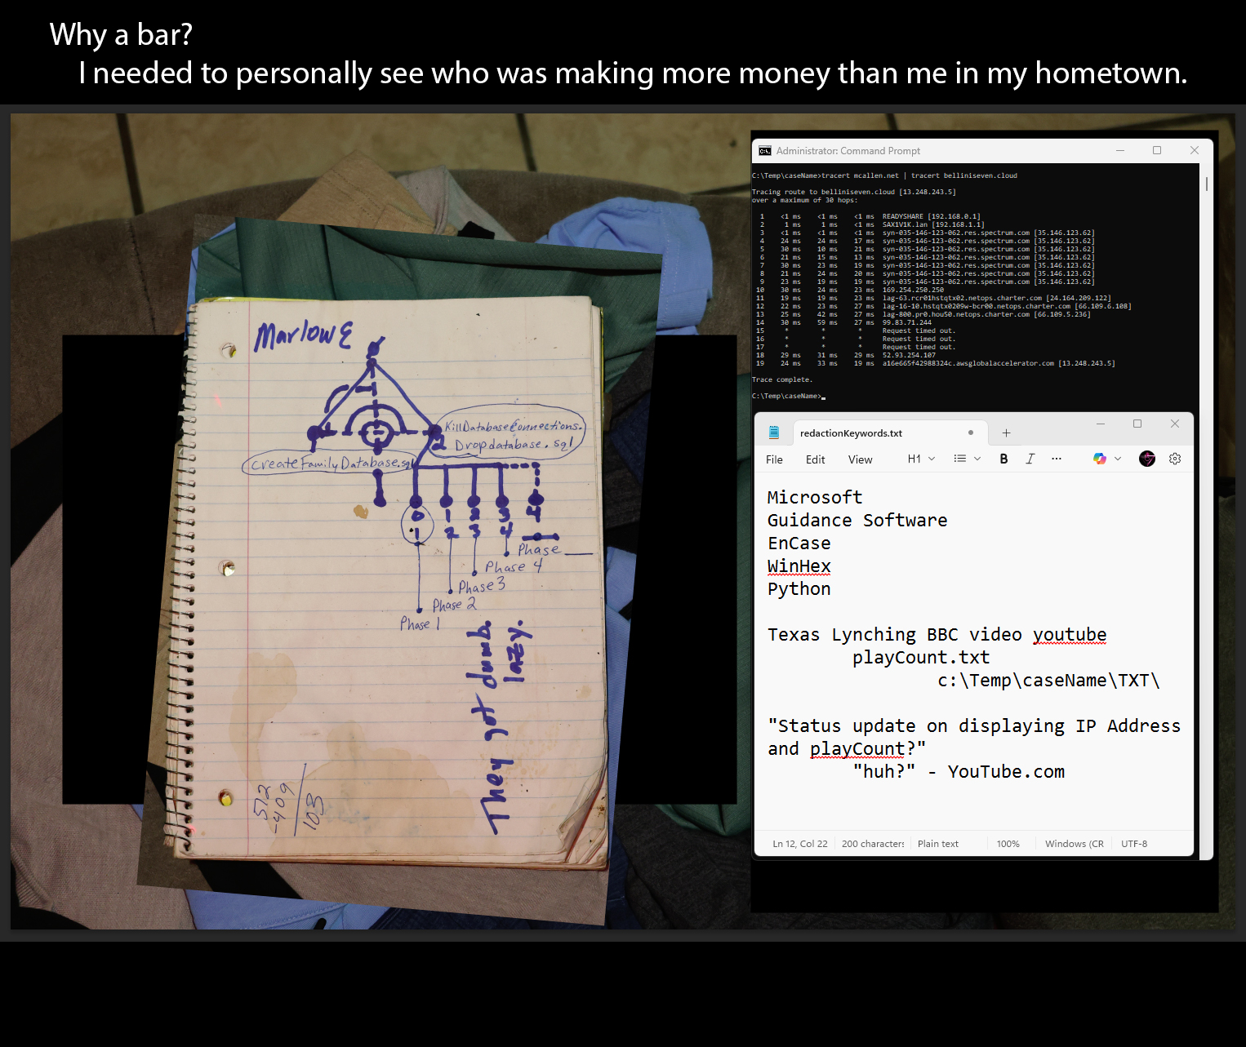The image size is (1246, 1047).
Task: Toggle italic formatting in Notepad
Action: (x=1030, y=459)
